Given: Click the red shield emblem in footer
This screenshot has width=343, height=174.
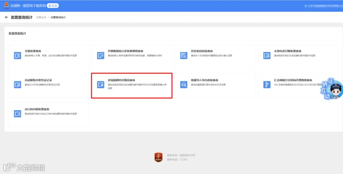Looking at the screenshot, I should tap(159, 157).
